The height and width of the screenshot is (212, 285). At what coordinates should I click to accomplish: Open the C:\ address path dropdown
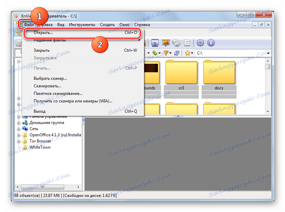[268, 53]
